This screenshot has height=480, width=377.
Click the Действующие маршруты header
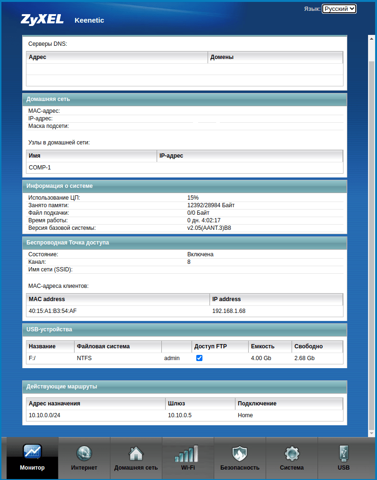(x=184, y=387)
